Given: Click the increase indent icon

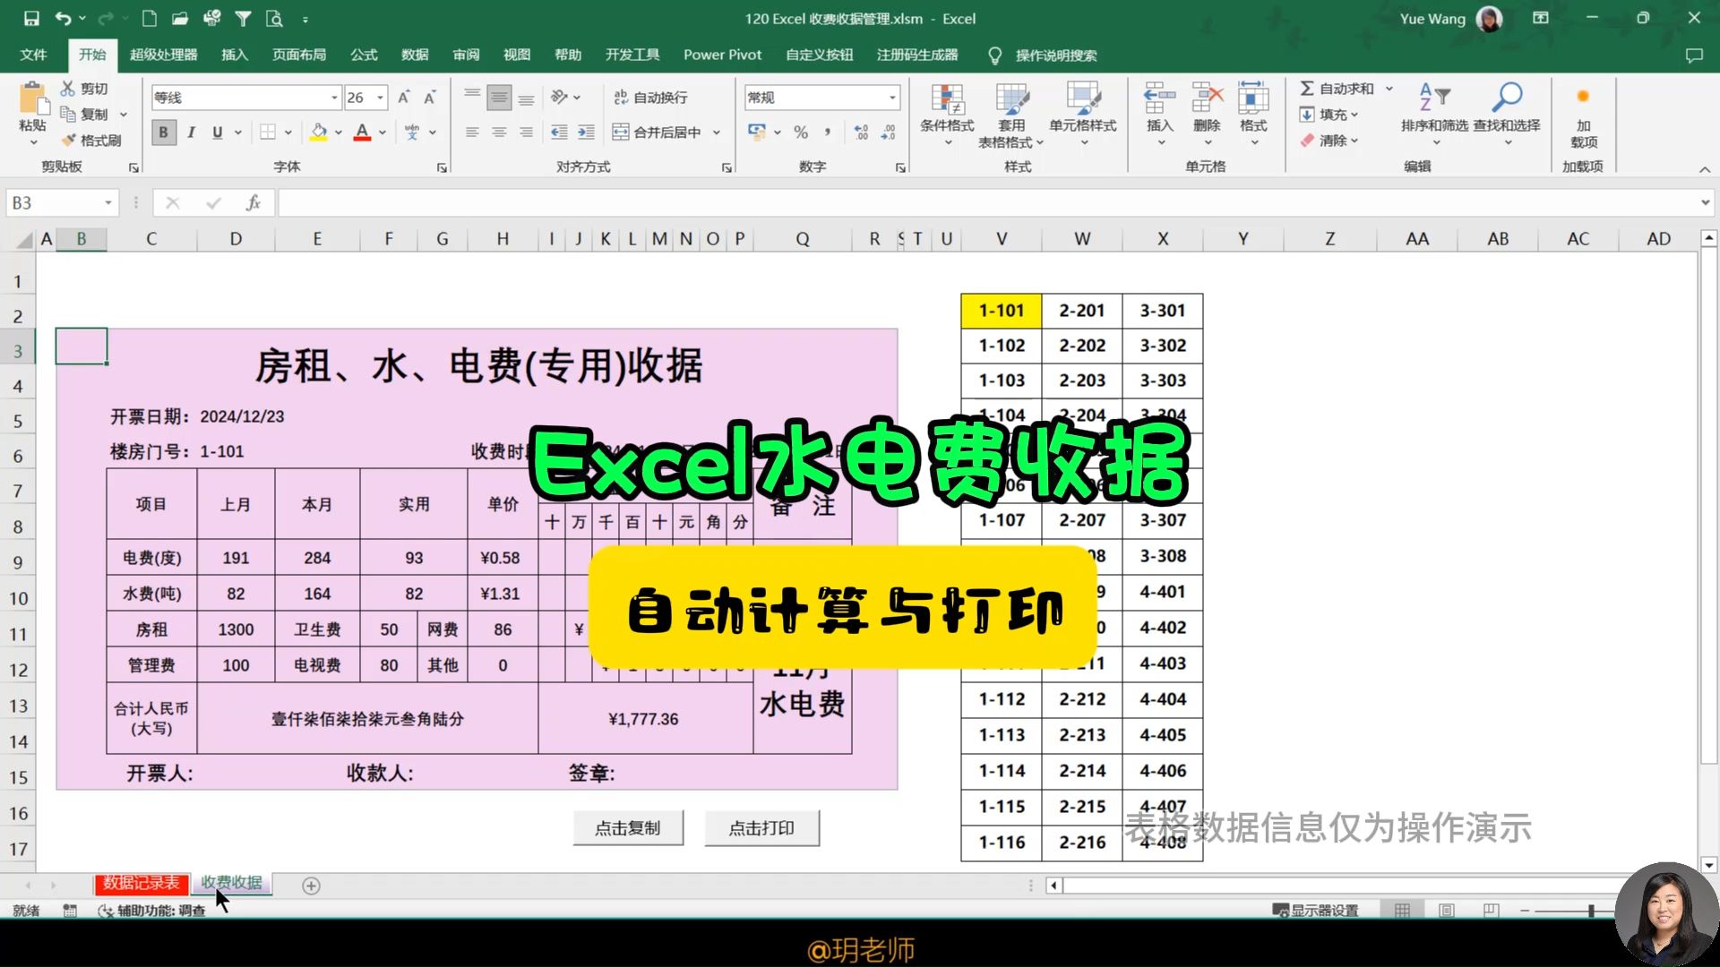Looking at the screenshot, I should click(586, 133).
